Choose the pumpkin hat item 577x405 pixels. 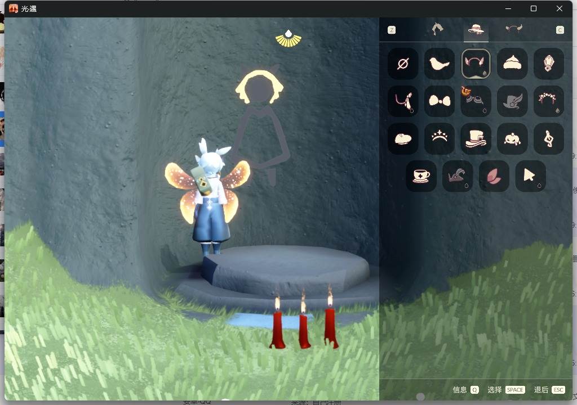(x=512, y=138)
